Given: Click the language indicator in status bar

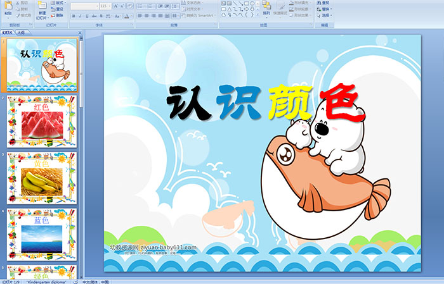Looking at the screenshot, I should [96, 281].
